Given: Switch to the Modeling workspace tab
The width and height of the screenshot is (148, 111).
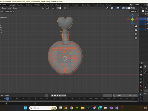Looking at the screenshot, I should tap(20, 5).
